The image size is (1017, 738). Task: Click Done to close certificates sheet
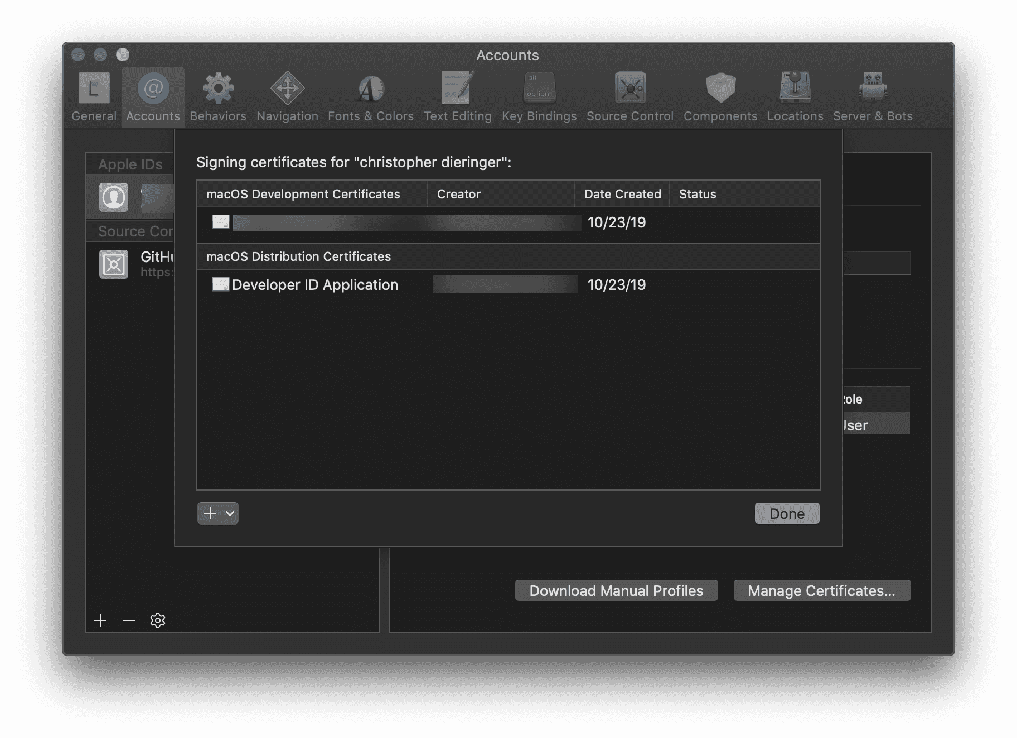pos(786,513)
